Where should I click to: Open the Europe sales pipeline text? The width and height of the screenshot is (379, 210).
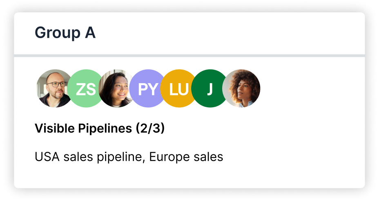pyautogui.click(x=186, y=157)
